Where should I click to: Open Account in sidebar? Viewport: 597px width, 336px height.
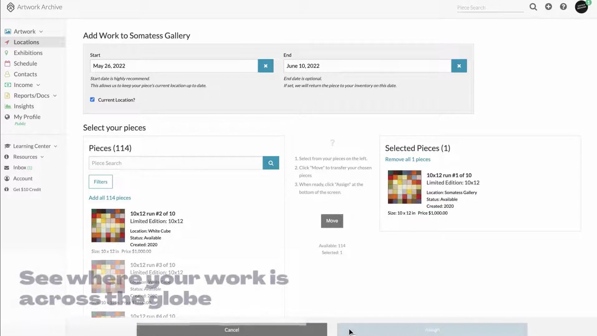click(23, 178)
